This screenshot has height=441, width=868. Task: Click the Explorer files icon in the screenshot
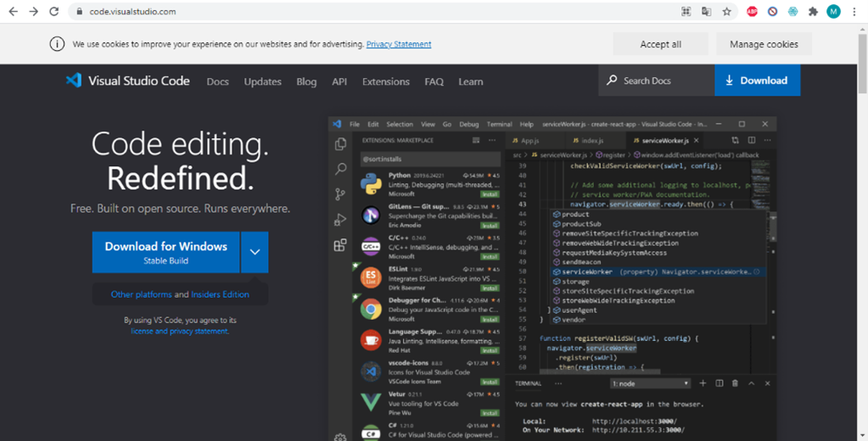click(340, 144)
